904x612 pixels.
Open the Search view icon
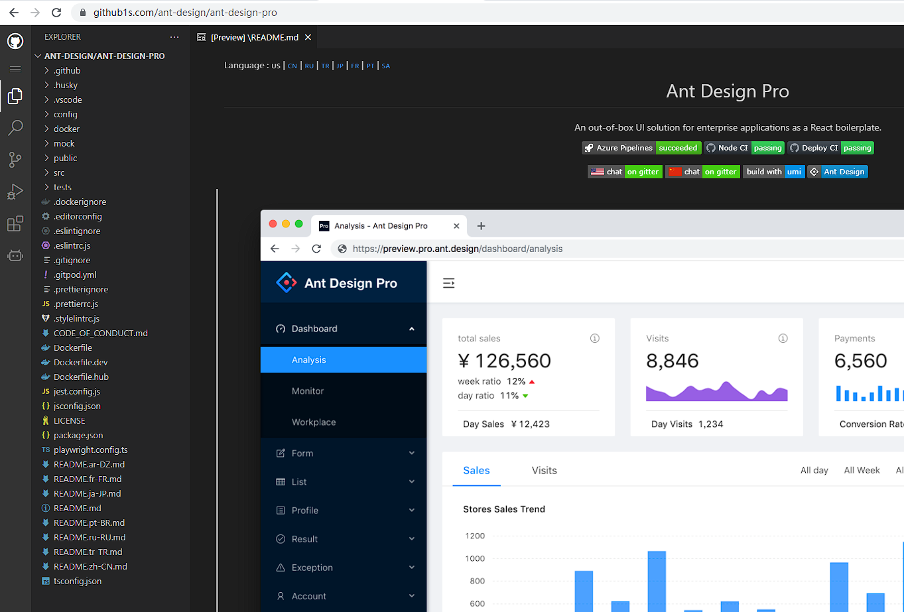pos(15,127)
